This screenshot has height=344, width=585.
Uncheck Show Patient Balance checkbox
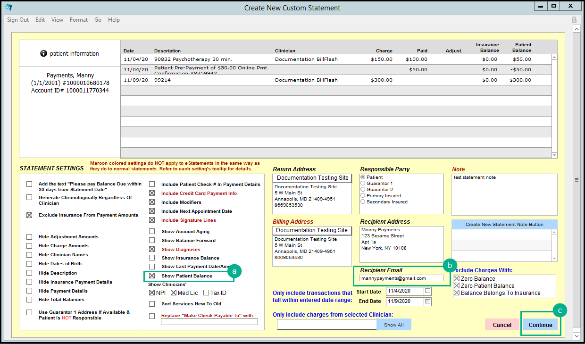pyautogui.click(x=152, y=276)
